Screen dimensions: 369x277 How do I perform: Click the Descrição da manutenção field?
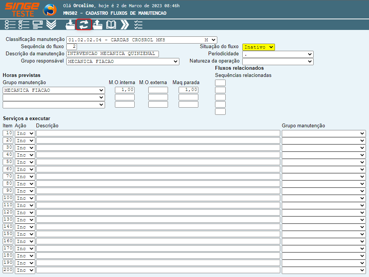(x=112, y=54)
